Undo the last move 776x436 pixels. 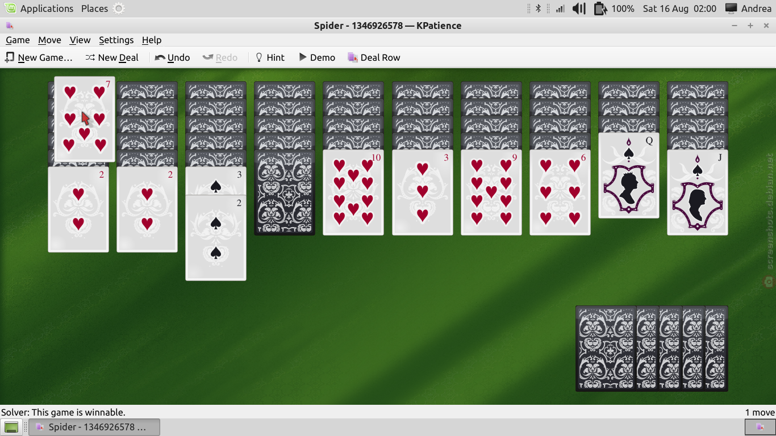click(173, 57)
